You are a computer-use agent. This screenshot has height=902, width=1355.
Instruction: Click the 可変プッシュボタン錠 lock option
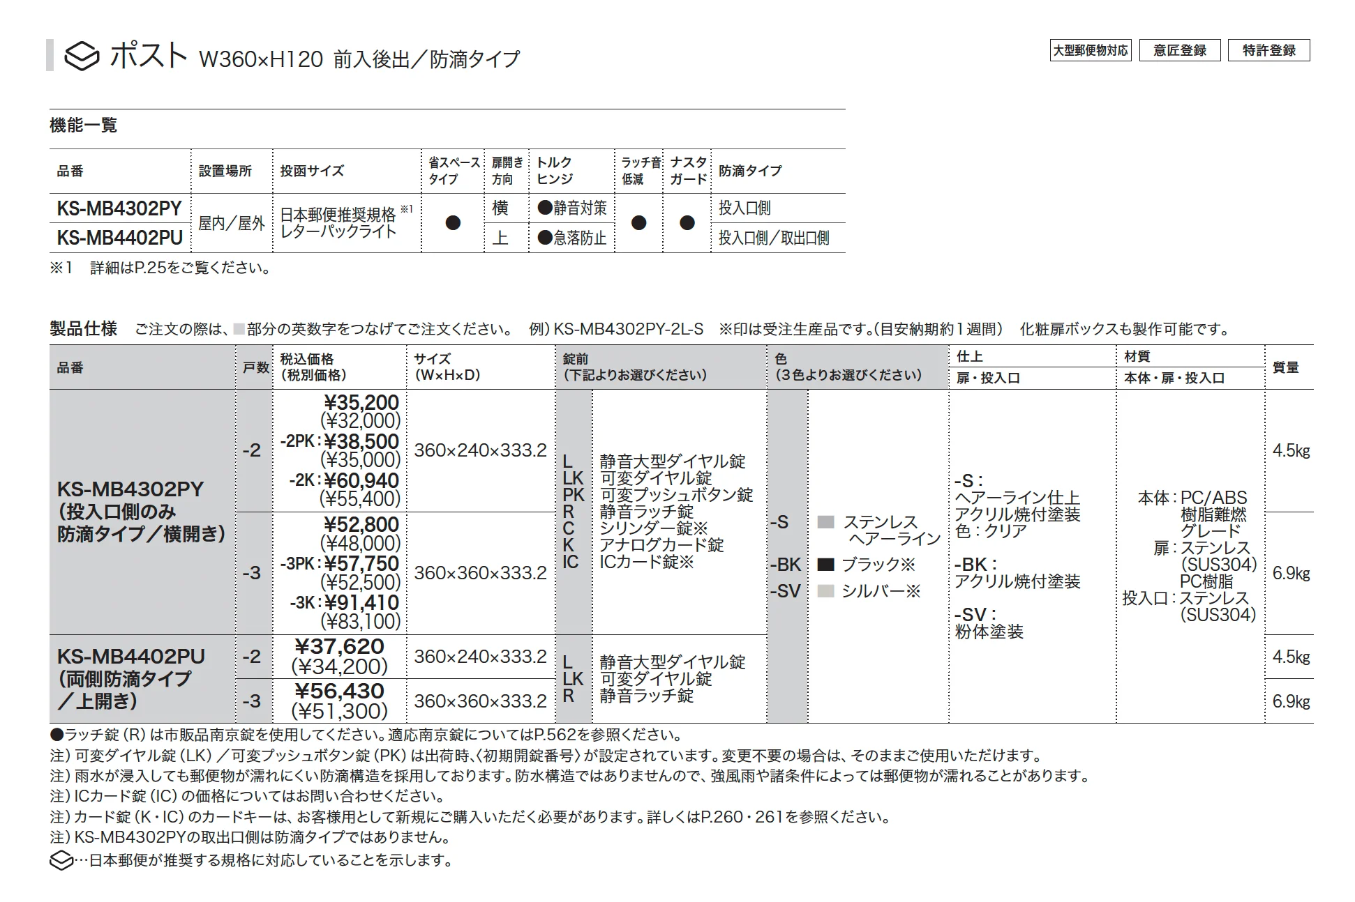click(x=677, y=495)
